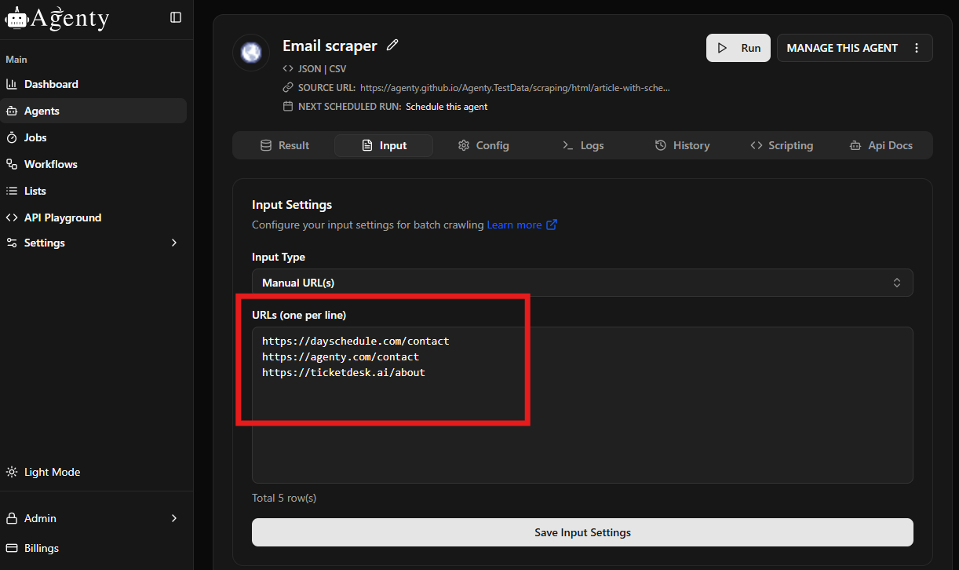This screenshot has height=570, width=959.
Task: Click the pencil to rename Email scraper
Action: [392, 46]
